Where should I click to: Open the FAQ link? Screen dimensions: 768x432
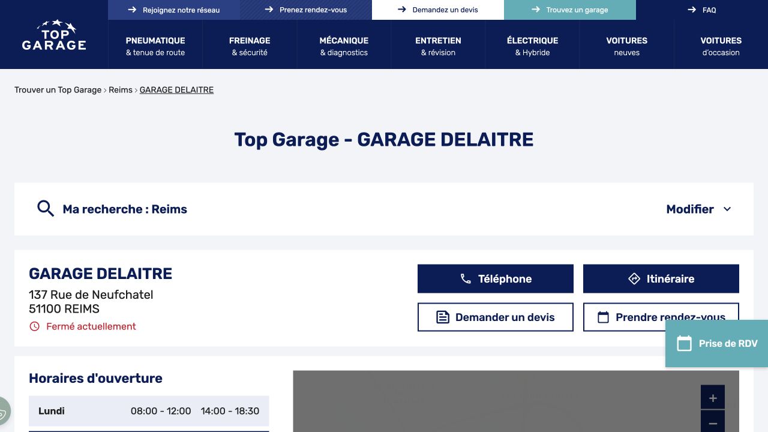[702, 10]
